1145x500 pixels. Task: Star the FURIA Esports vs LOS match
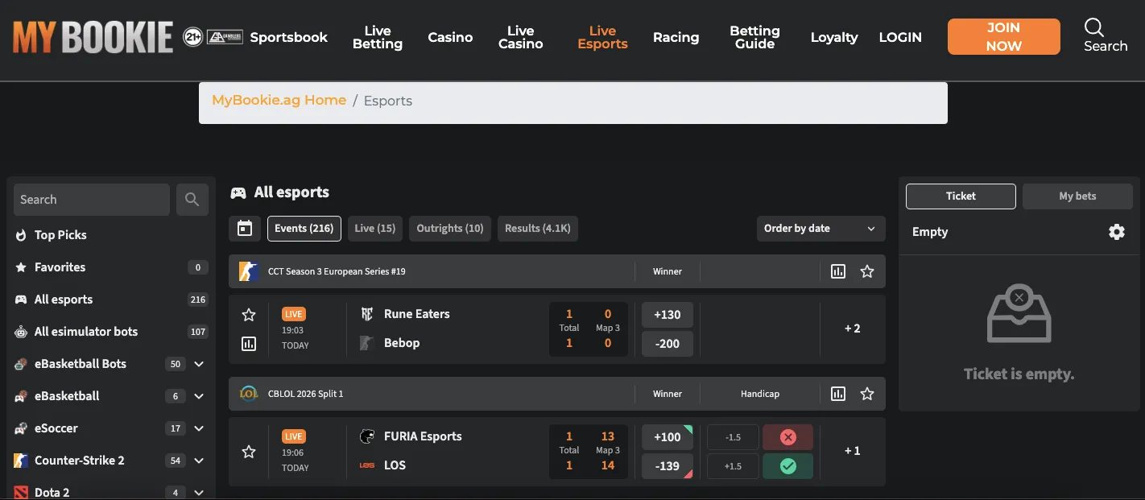click(249, 452)
